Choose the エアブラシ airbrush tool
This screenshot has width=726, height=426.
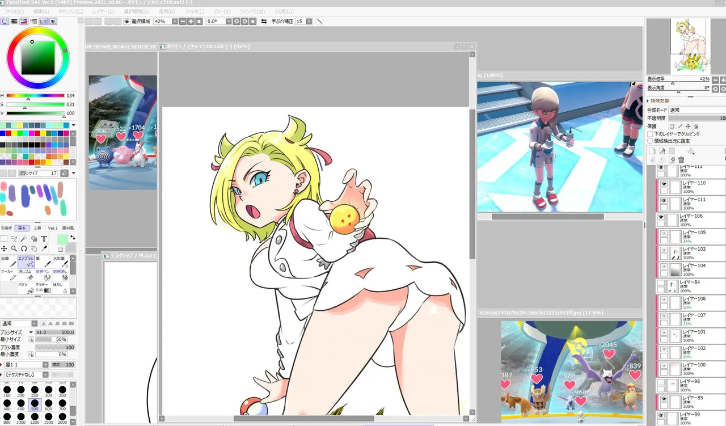pos(26,262)
